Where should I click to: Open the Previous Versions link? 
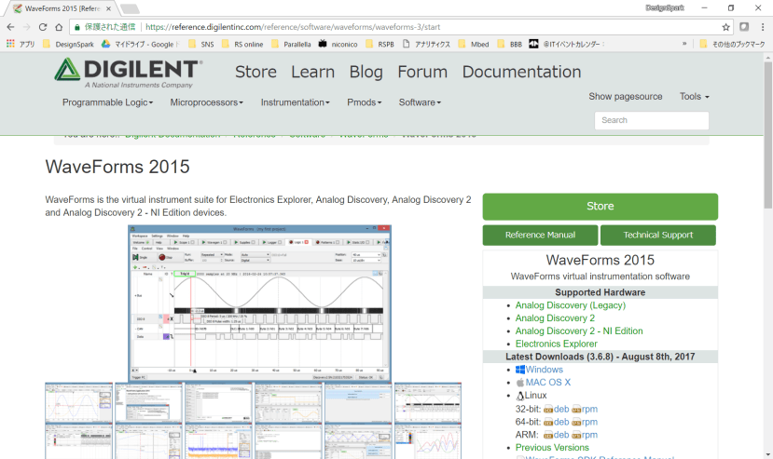coord(552,448)
